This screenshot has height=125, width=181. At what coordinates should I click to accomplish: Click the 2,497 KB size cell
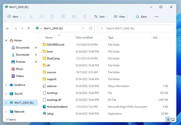pyautogui.click(x=163, y=100)
